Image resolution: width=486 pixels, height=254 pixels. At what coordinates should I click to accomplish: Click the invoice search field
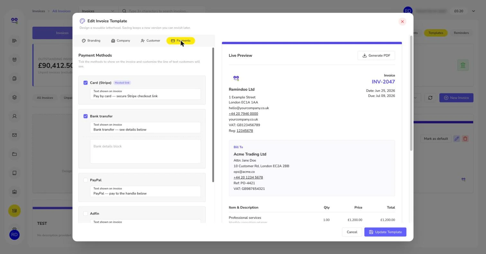tap(162, 11)
